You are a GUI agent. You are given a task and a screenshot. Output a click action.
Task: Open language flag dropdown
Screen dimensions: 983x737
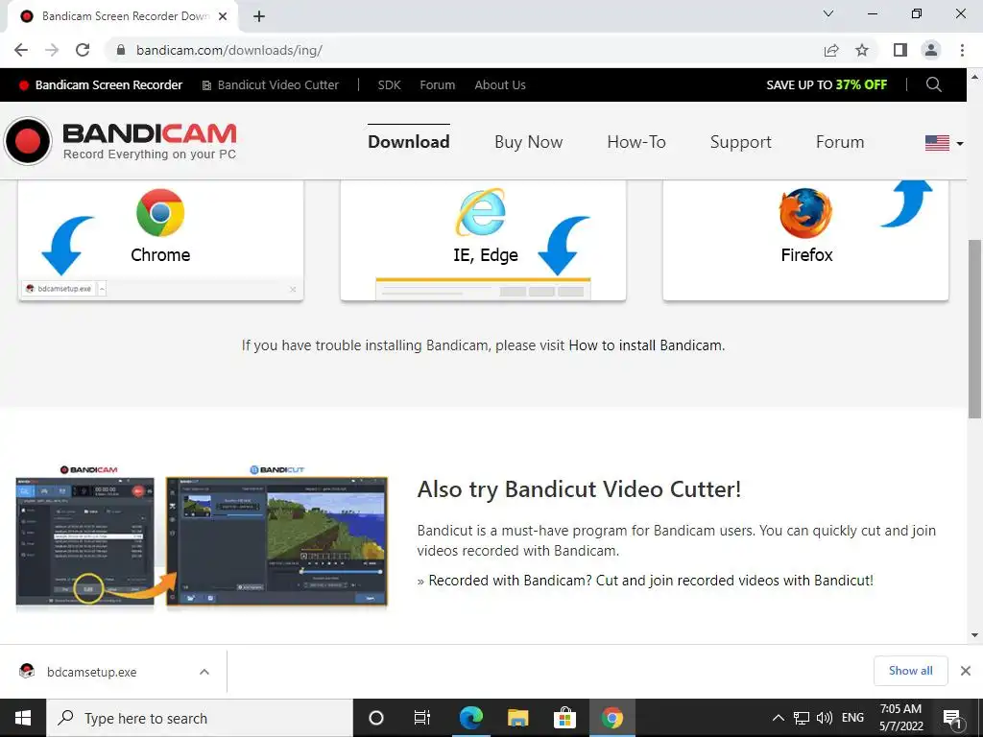point(944,143)
